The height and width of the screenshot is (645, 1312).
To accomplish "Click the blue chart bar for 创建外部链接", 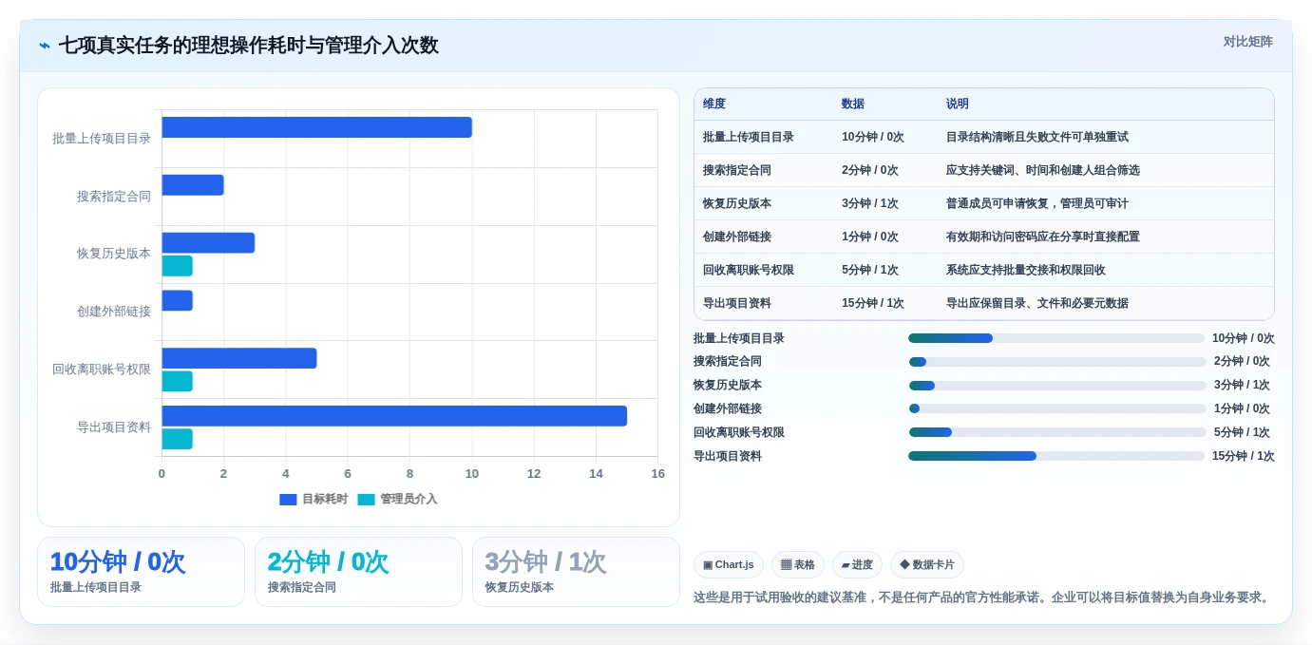I will click(177, 300).
